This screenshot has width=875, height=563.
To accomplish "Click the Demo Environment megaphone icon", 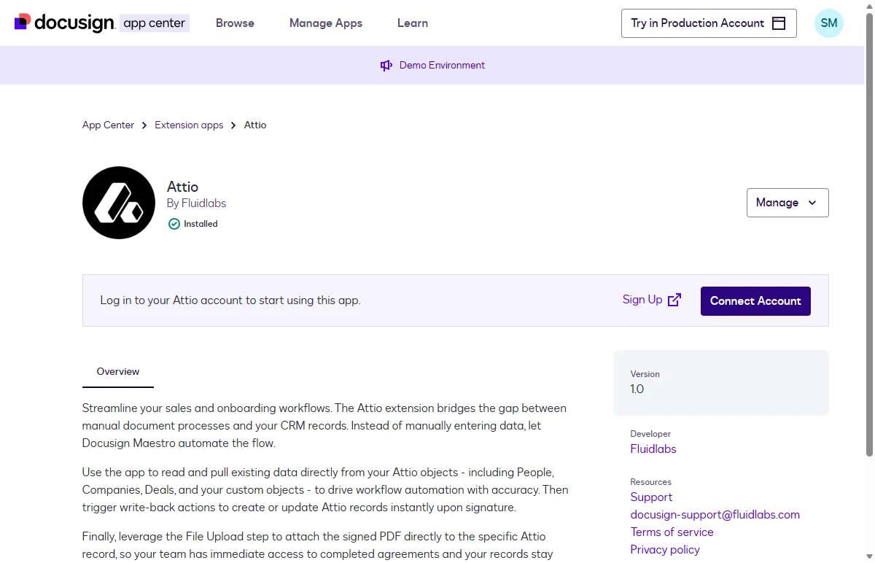I will [386, 66].
